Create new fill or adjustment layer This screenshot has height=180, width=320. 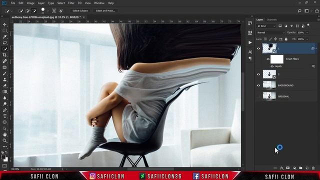tap(294, 168)
